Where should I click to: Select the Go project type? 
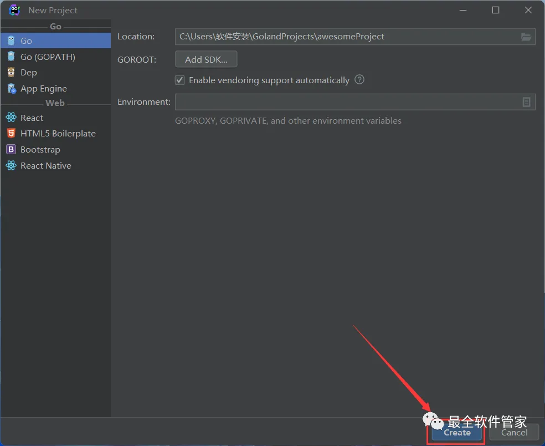(x=55, y=40)
